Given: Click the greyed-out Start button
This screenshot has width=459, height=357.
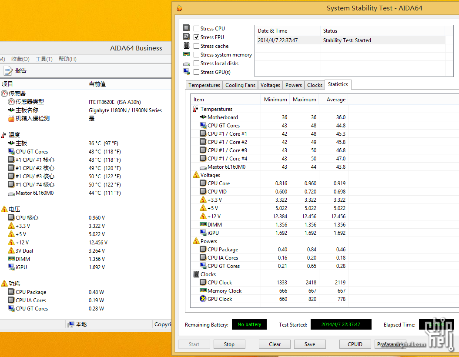Looking at the screenshot, I should coord(194,344).
